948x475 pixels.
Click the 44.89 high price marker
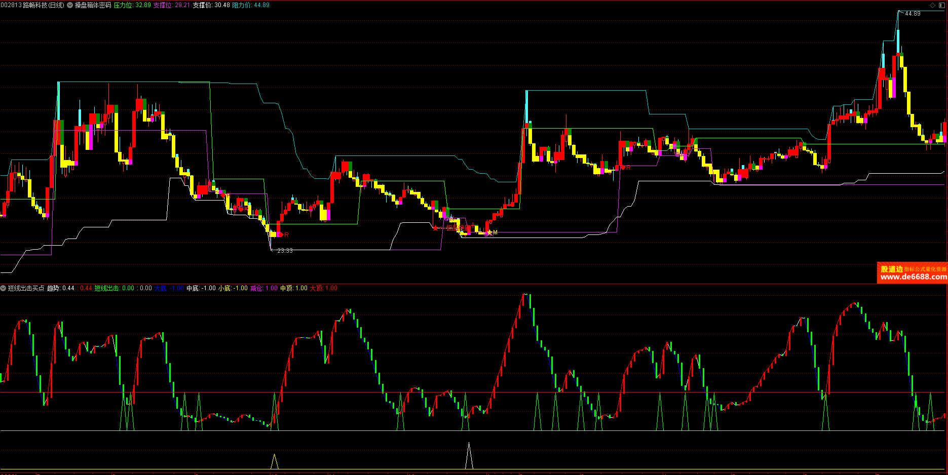[912, 14]
